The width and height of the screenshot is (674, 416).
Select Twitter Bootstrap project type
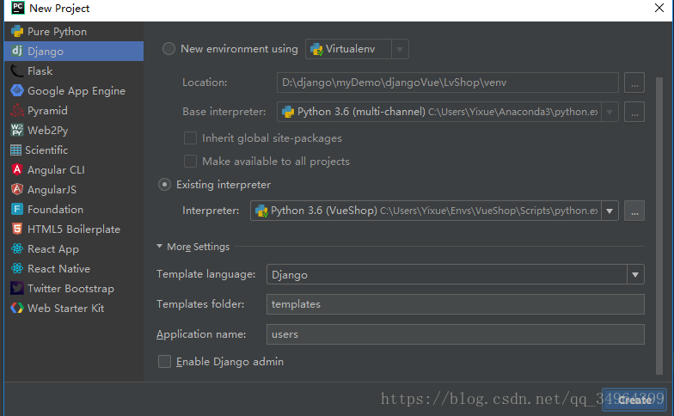click(74, 289)
